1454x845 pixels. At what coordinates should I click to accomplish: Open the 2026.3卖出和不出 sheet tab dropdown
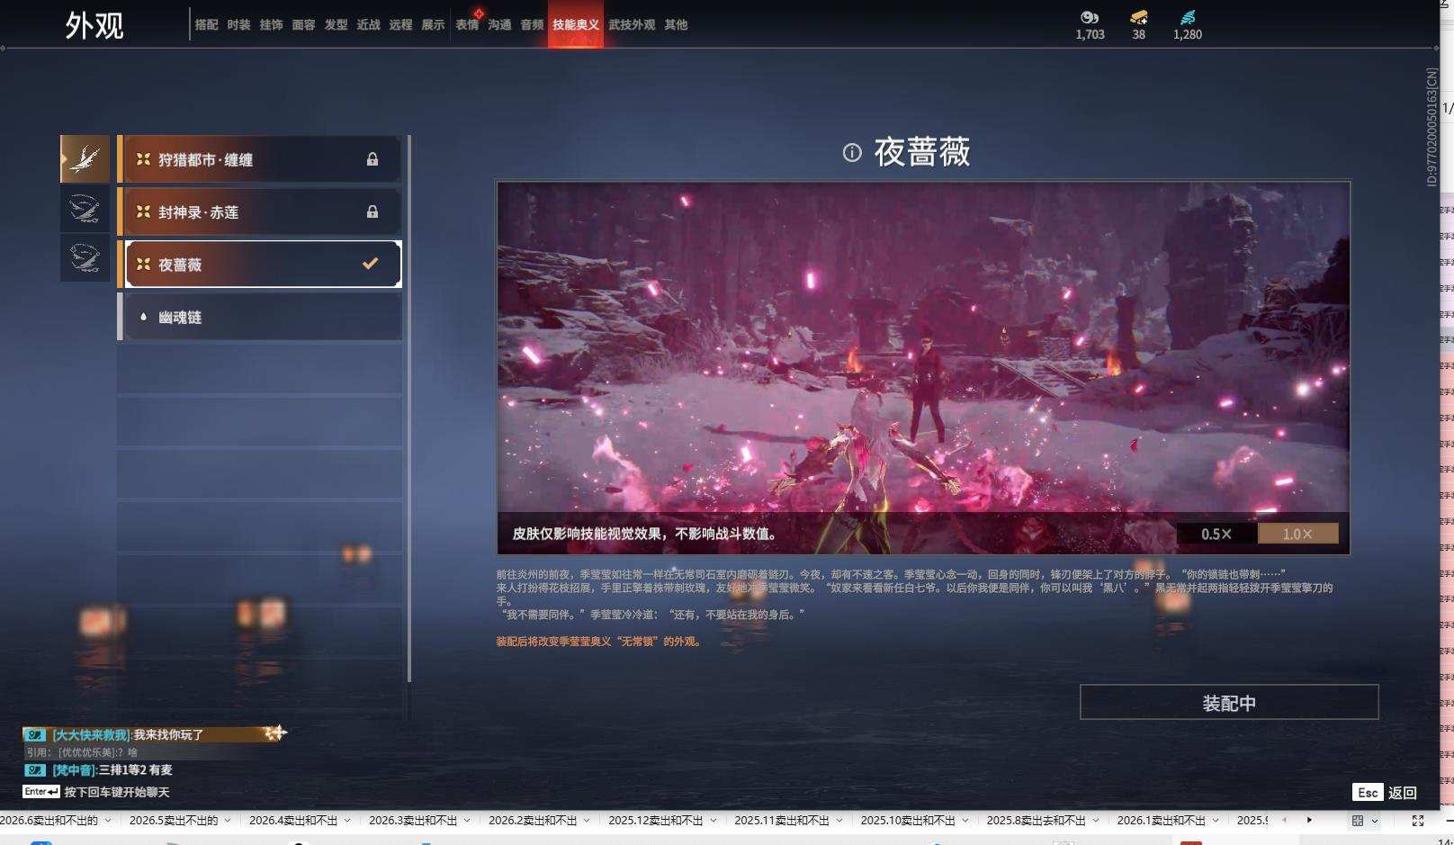pos(467,821)
